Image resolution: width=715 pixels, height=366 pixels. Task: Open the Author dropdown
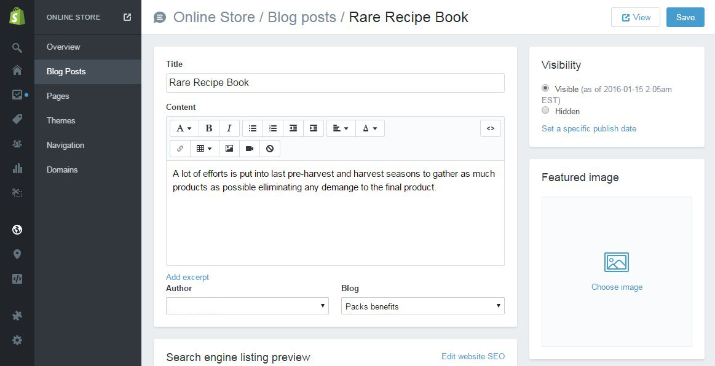tap(247, 306)
